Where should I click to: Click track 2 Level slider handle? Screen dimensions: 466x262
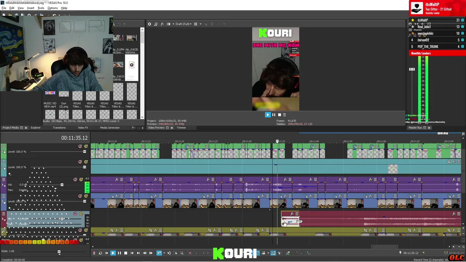[x=84, y=152]
